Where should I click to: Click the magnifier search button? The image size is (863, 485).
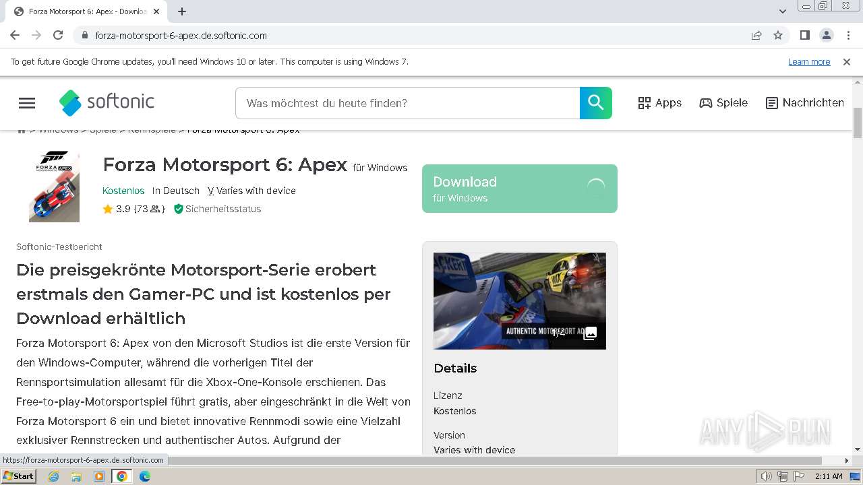(x=596, y=103)
